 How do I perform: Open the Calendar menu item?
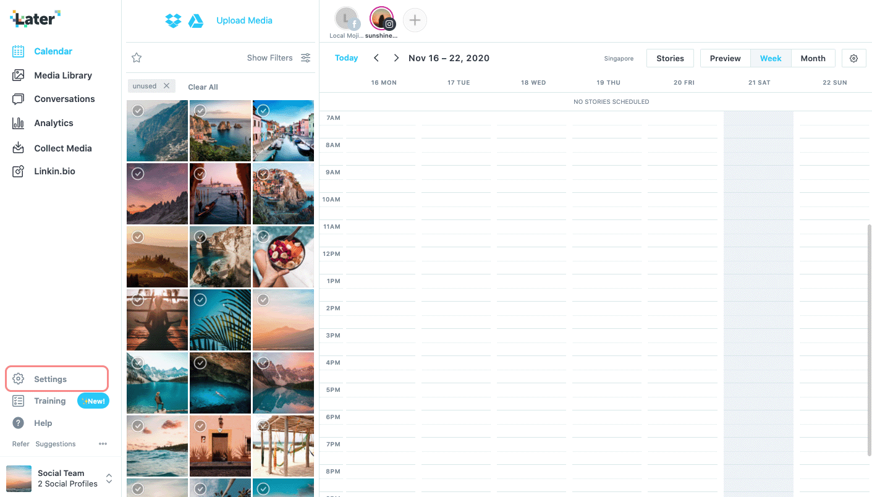(53, 51)
